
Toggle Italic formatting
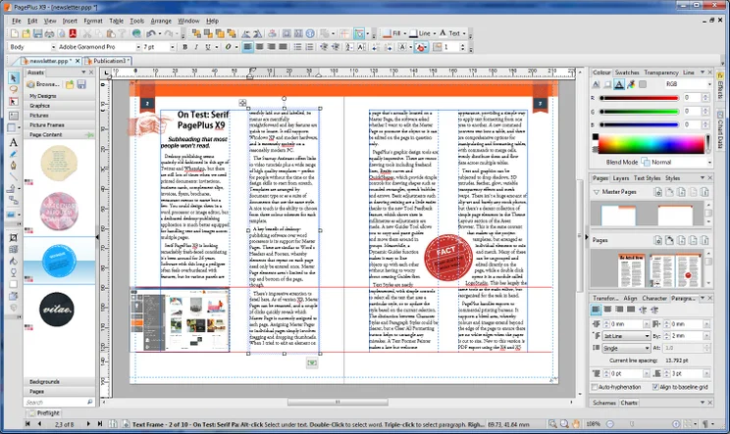coord(196,47)
